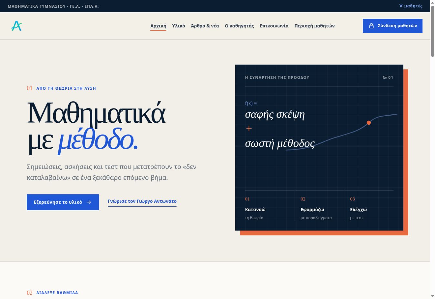Click the Σύνδεση μαθητών button
Screen dimensions: 435x299
click(392, 26)
